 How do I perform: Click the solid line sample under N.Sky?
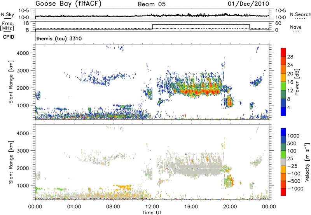pyautogui.click(x=7, y=18)
